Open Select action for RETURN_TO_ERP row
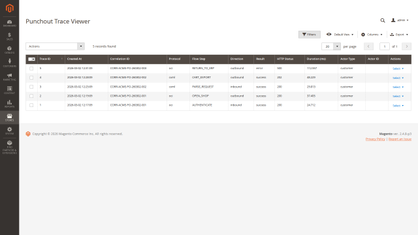Screen dimensions: 418x235 (398, 69)
